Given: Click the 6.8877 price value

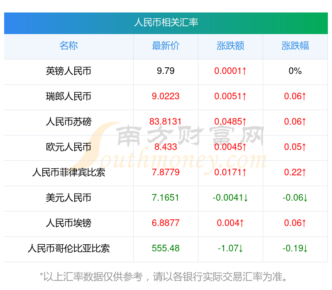Looking at the screenshot, I should tap(166, 223).
